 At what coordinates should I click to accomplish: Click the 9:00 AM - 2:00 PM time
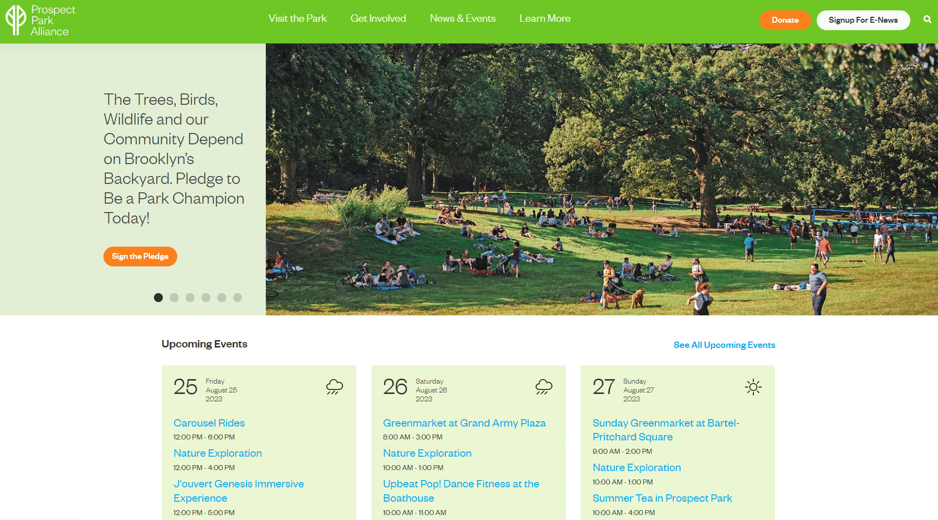(622, 451)
